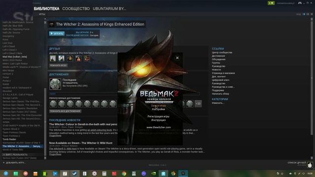
Task: Select Mad Max [vulkan_beta] in game list
Action: click(x=15, y=57)
